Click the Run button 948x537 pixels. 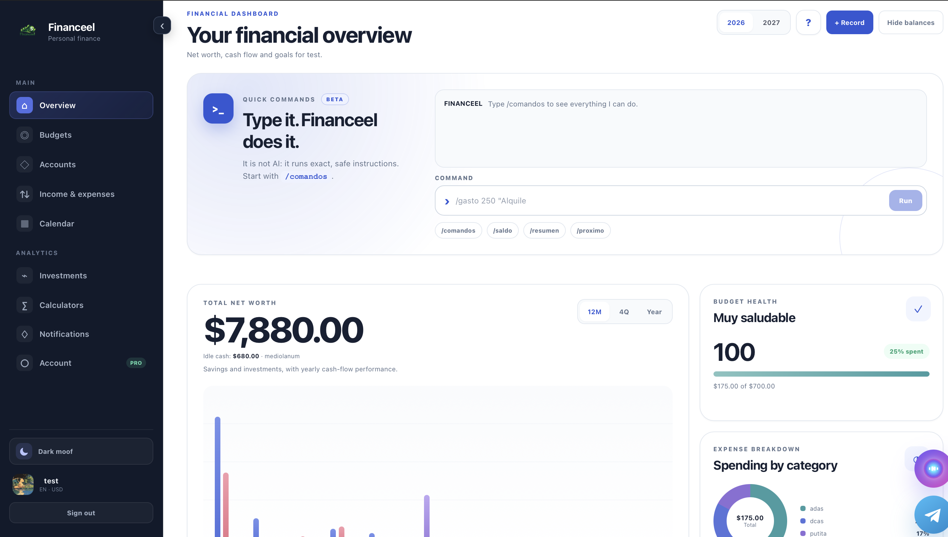[x=905, y=201]
